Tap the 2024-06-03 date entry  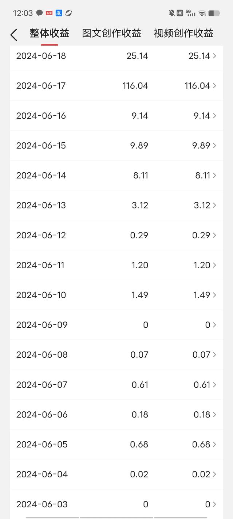(x=42, y=504)
